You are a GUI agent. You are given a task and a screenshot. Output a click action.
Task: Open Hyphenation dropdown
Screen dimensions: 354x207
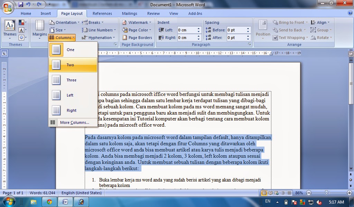coord(99,38)
